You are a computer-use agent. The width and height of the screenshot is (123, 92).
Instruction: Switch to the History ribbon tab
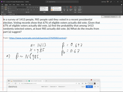[18, 5]
